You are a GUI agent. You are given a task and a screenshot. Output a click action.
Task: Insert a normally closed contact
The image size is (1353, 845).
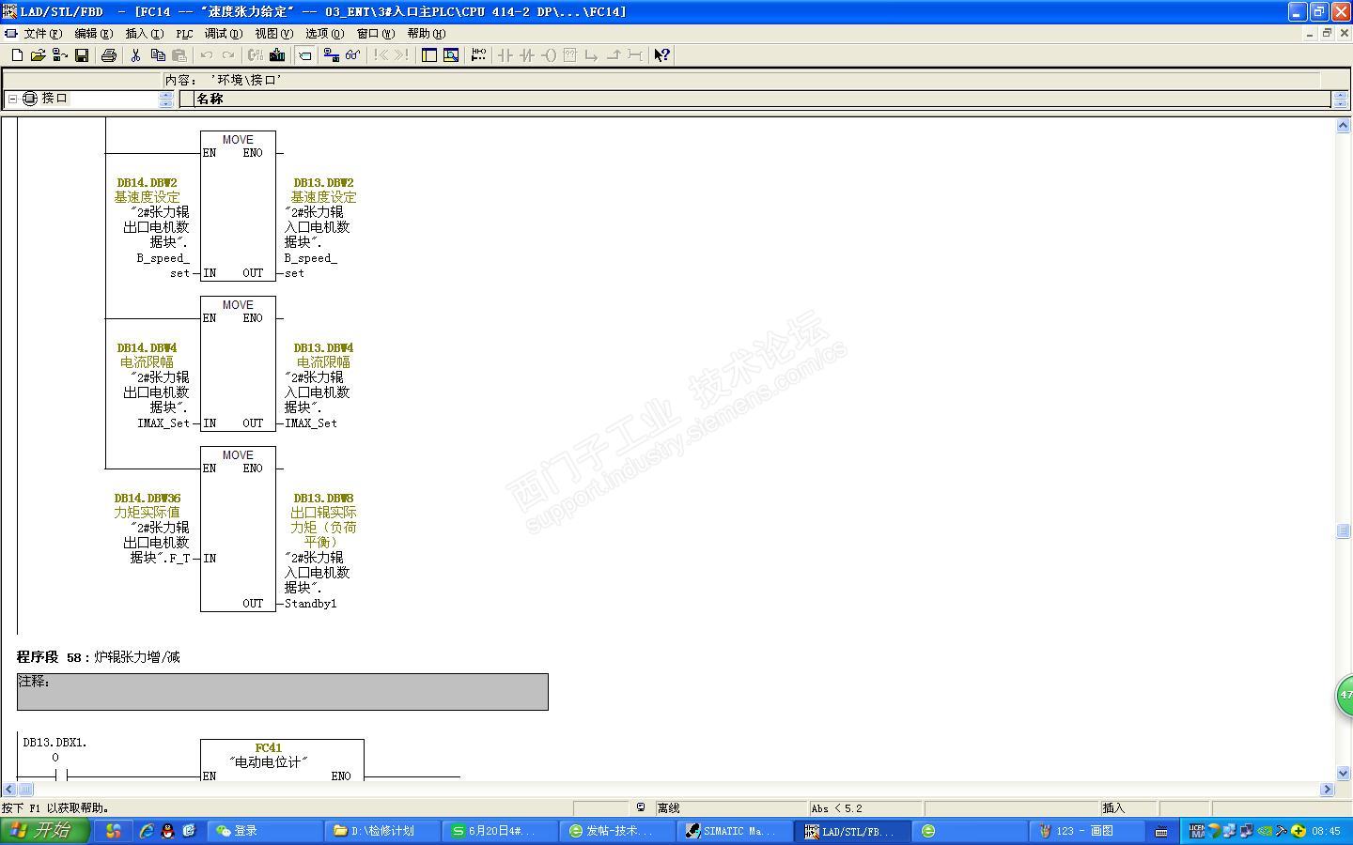(527, 55)
